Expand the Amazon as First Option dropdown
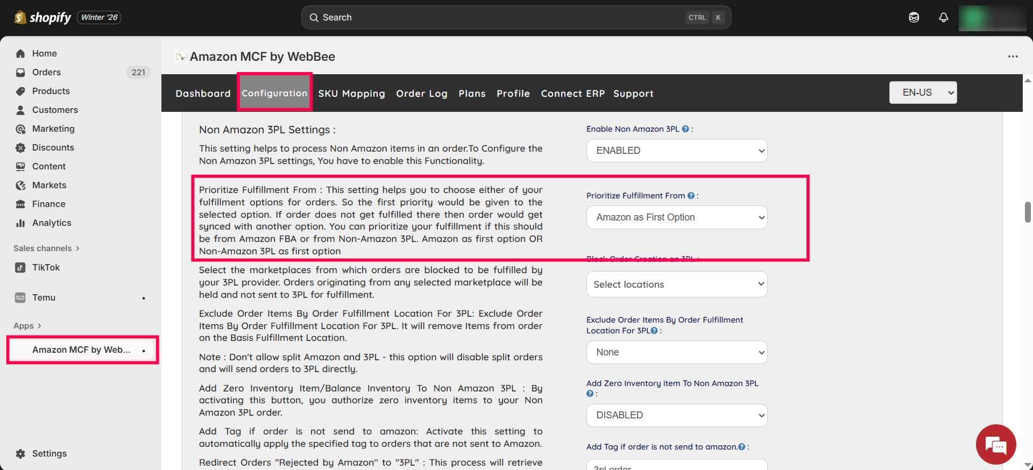 coord(676,217)
